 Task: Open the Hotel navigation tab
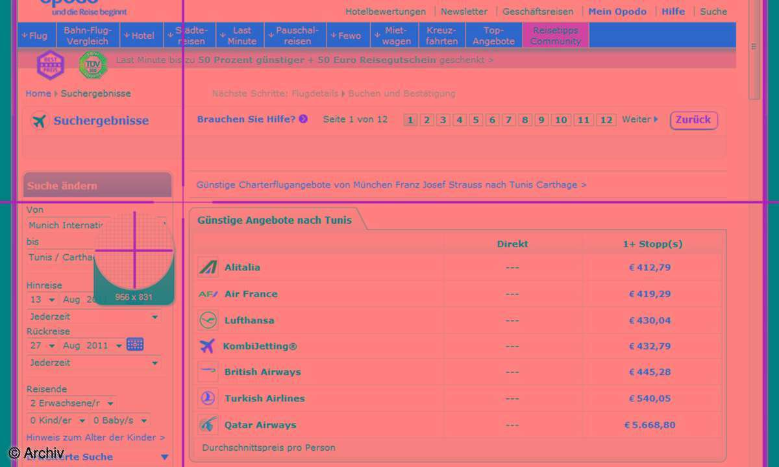[x=141, y=36]
